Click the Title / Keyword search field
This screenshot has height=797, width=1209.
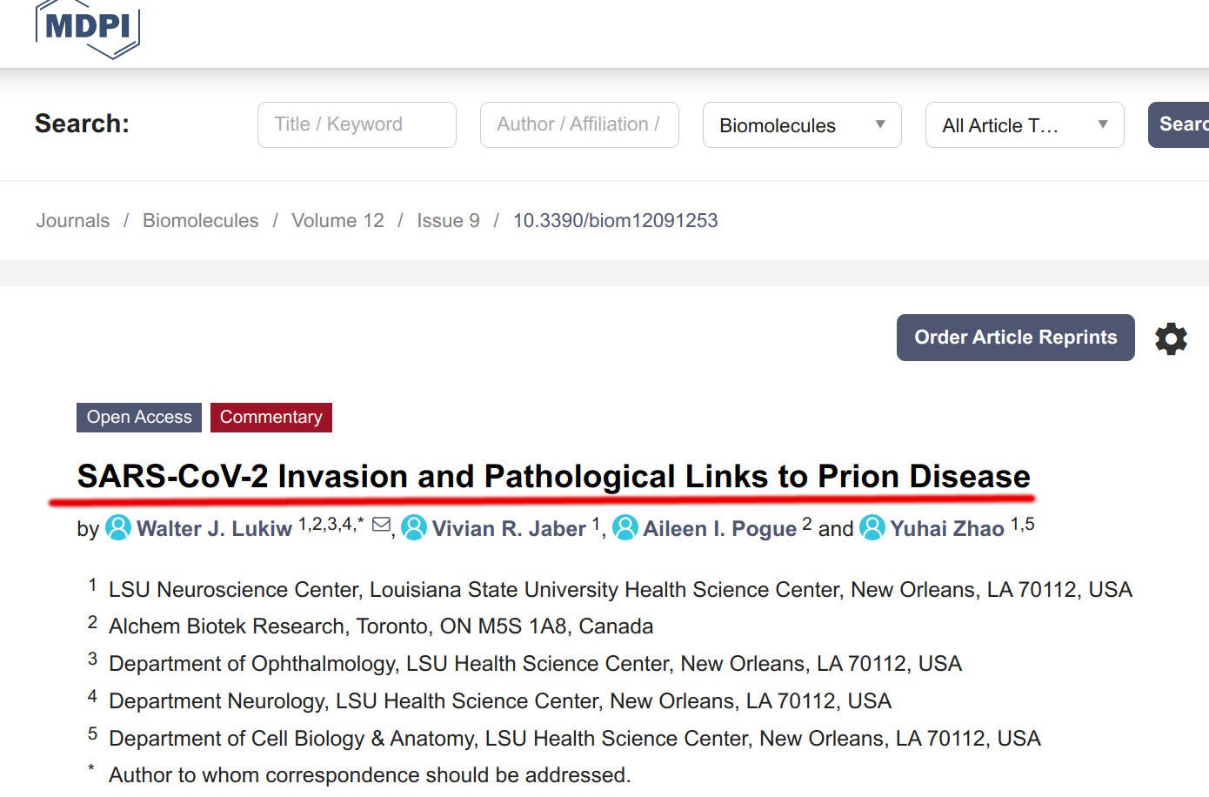coord(357,124)
